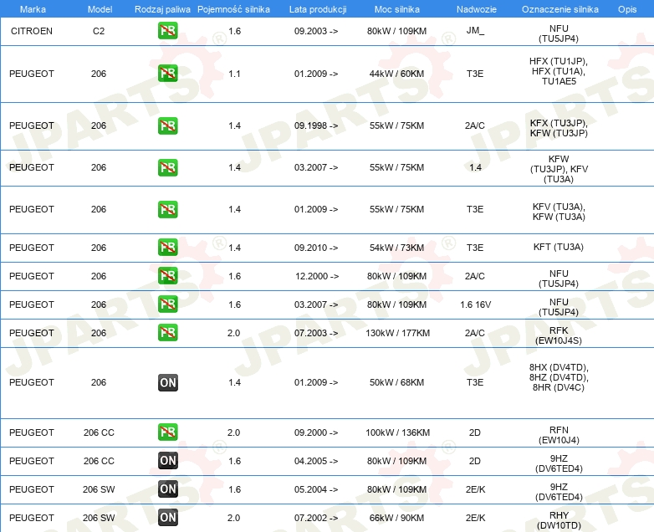Click petrol icon in 03.2007 1.4 row
This screenshot has height=532, width=654.
pyautogui.click(x=167, y=167)
